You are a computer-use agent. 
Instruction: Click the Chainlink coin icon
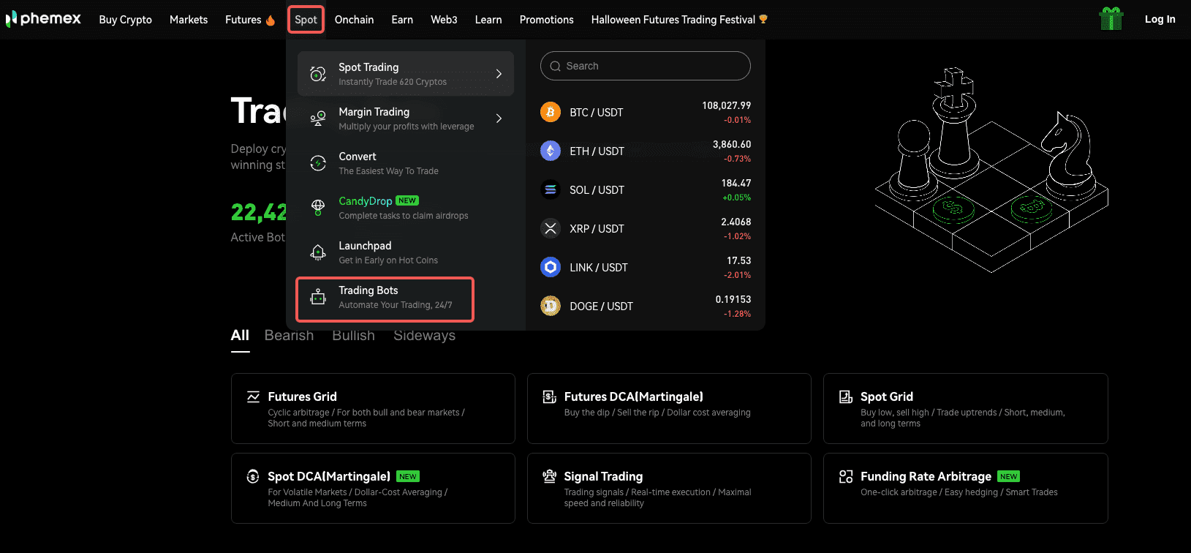(550, 267)
